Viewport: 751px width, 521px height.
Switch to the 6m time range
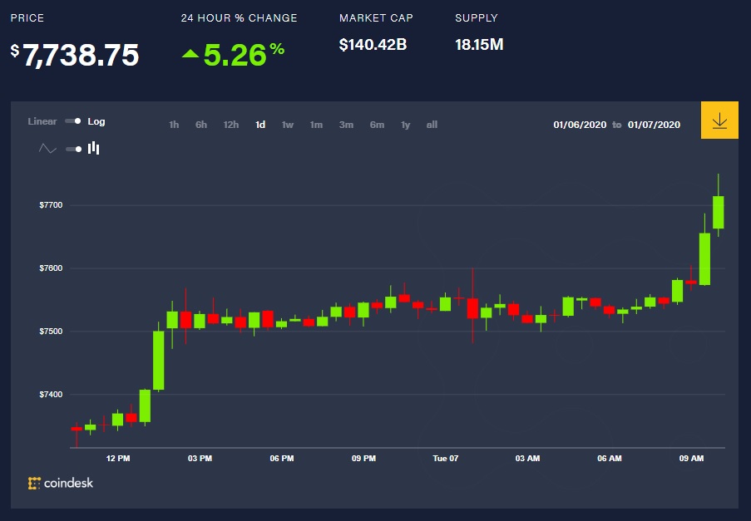[377, 125]
